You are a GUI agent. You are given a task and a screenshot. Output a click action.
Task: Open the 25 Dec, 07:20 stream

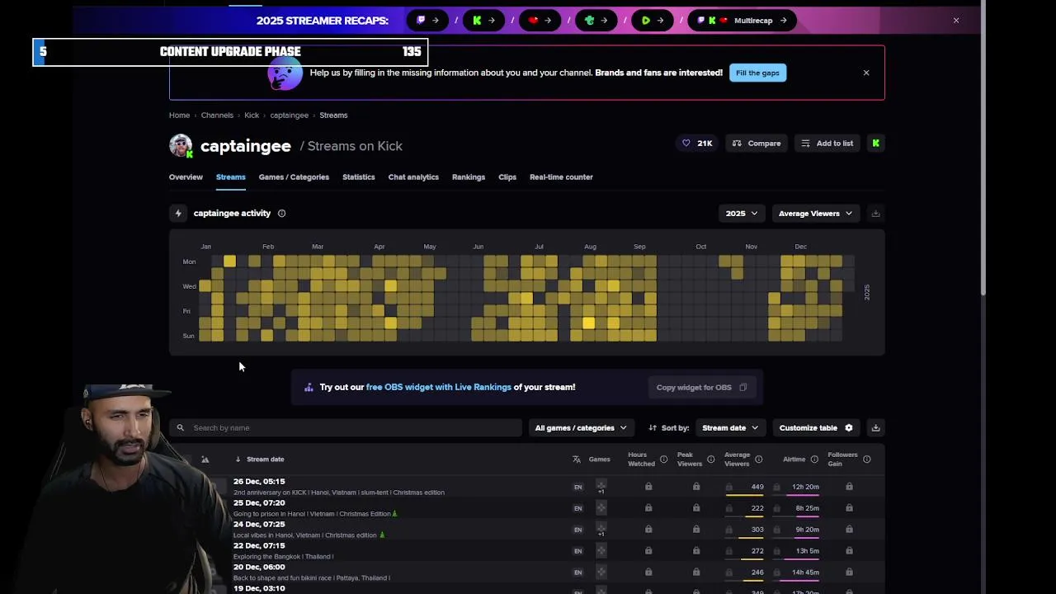tap(527, 508)
